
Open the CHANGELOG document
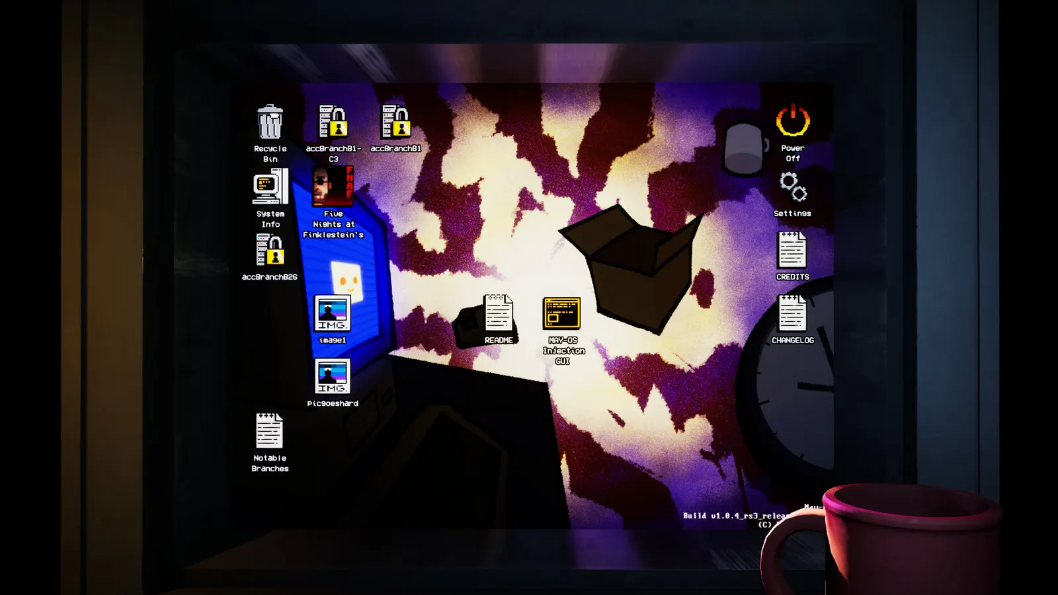(792, 313)
